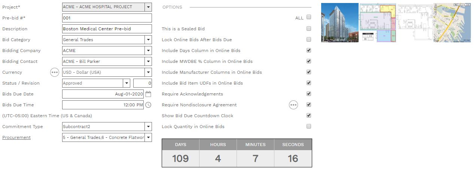Uncheck Show Bid Due Countdown Clock

point(309,115)
